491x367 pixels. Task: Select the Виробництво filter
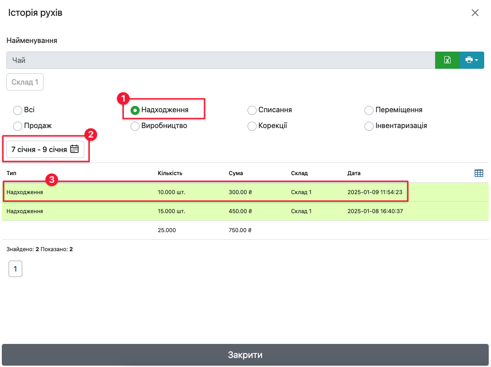click(x=135, y=126)
